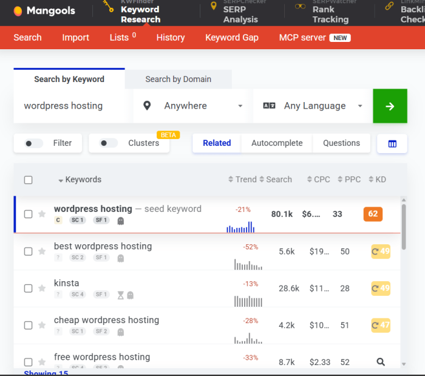Open SERPChecker SERP Analysis tool

[240, 13]
